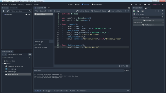Open Inspector object history list
Viewport: 166px width, 93px height.
(163, 11)
